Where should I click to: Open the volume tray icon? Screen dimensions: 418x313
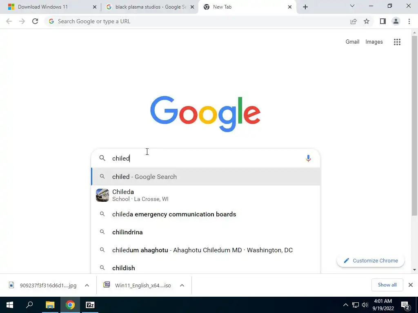tap(365, 305)
